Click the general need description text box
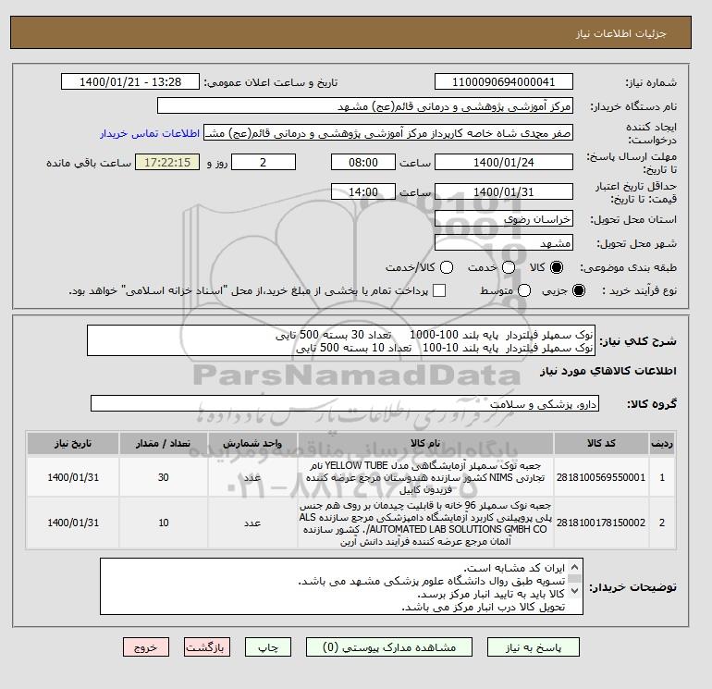This screenshot has height=689, width=712. 341,340
